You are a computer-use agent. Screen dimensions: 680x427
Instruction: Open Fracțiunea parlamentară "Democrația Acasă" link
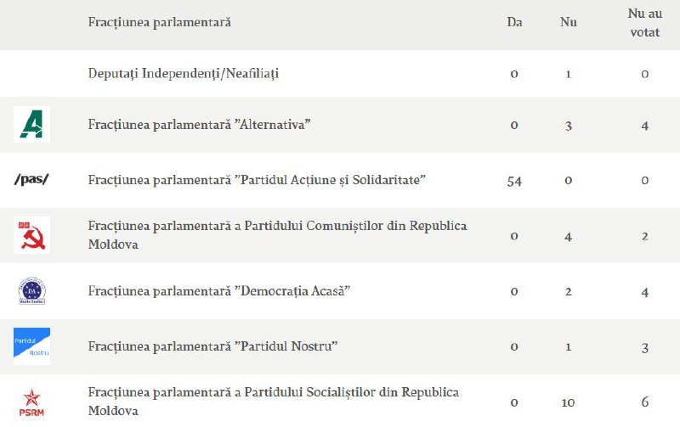pos(219,291)
